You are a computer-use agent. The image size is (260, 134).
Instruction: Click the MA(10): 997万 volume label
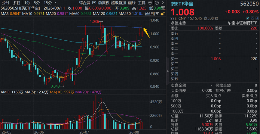click(62, 92)
